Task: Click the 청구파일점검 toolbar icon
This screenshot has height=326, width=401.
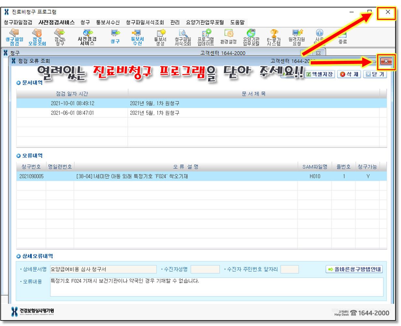Action: click(14, 37)
